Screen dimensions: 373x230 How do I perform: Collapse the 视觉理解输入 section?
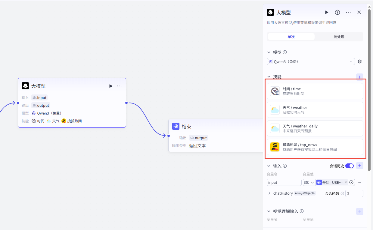tap(269, 211)
